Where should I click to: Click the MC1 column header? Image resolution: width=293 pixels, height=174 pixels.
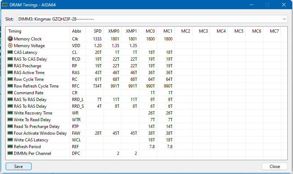(x=166, y=31)
